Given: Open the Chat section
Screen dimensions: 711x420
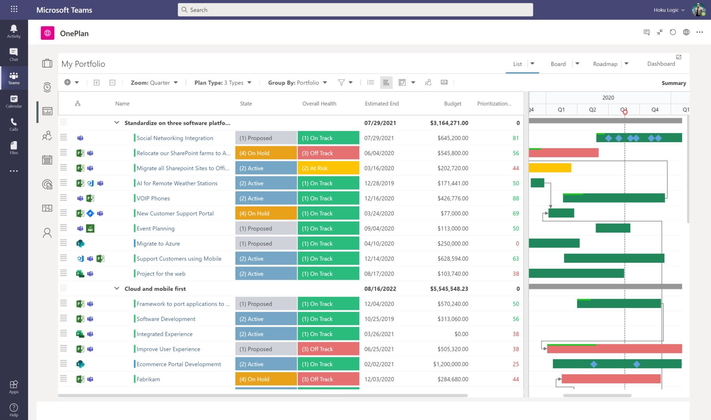Looking at the screenshot, I should tap(14, 54).
